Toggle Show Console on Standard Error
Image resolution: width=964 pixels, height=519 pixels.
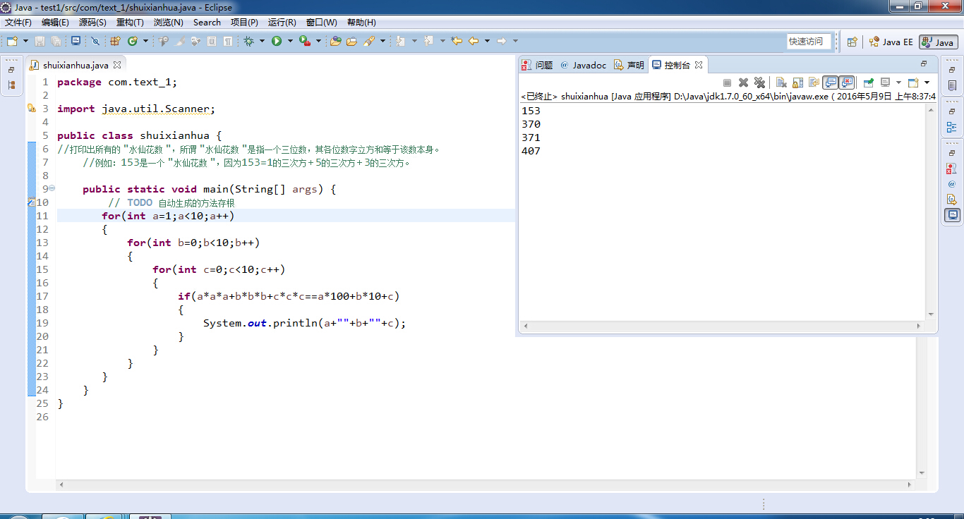coord(846,83)
